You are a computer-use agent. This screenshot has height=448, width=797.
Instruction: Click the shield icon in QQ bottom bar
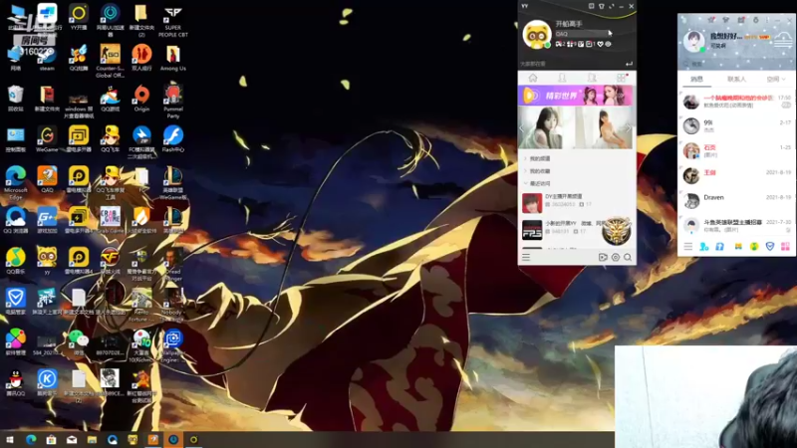click(x=770, y=246)
